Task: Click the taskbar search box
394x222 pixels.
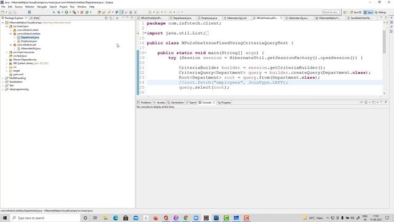Action: (x=45, y=218)
